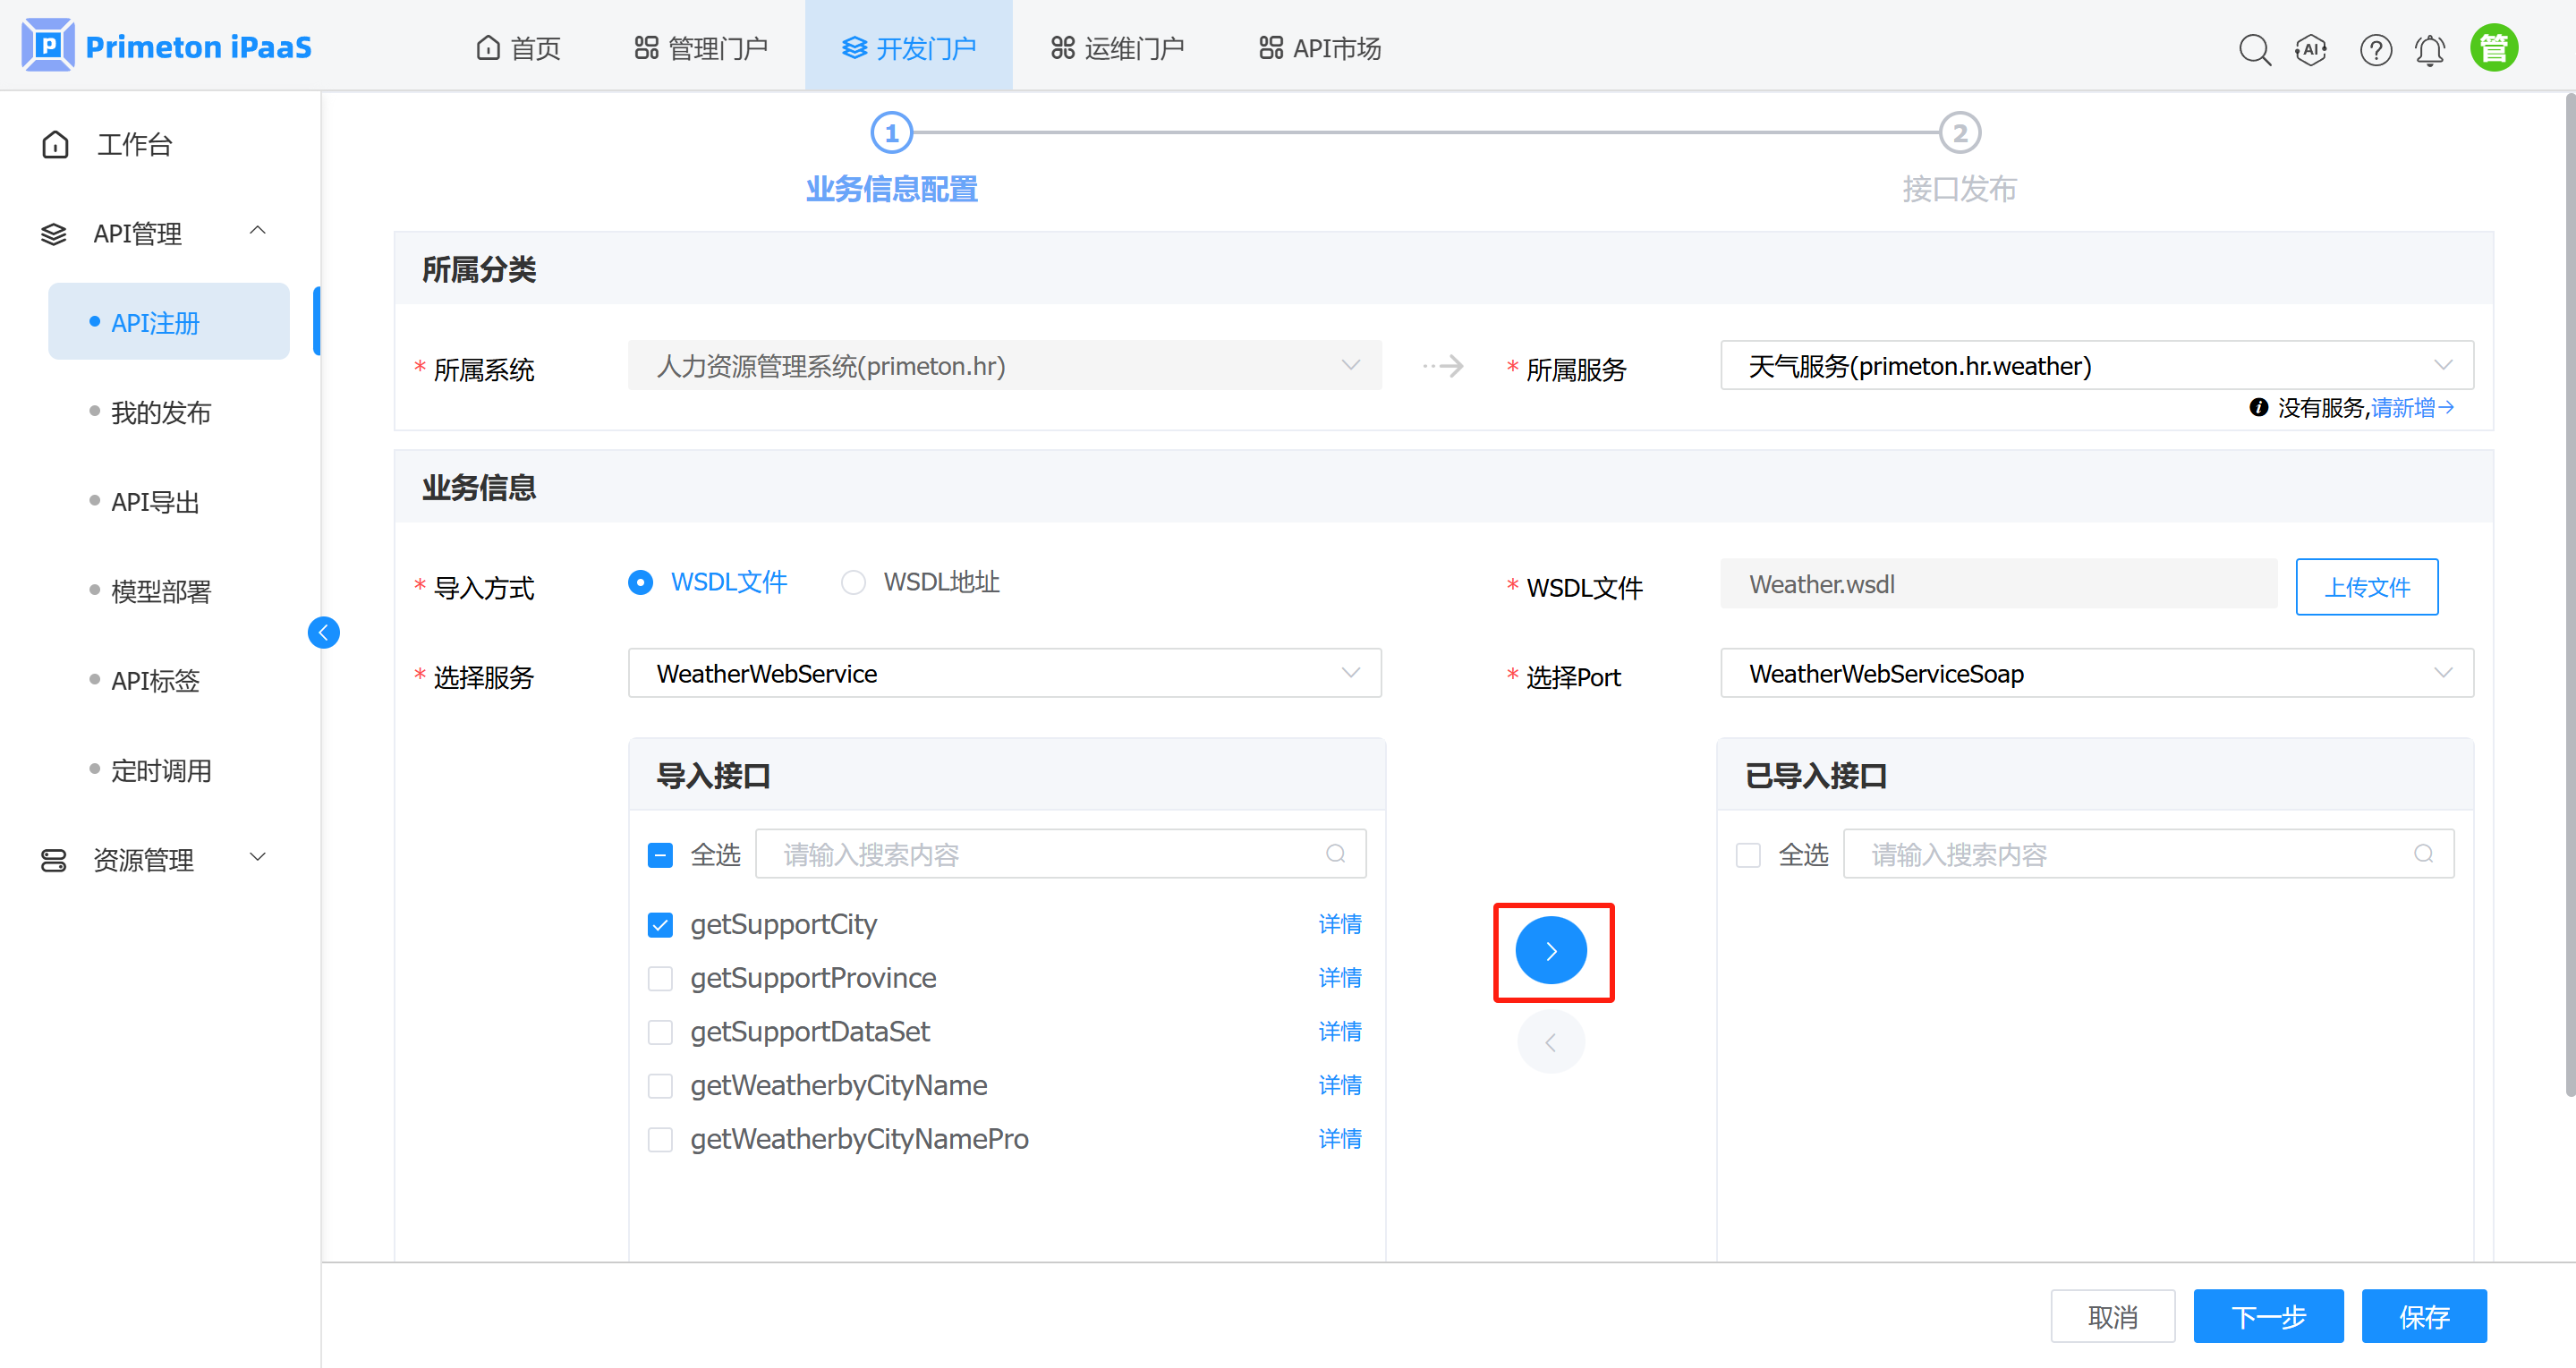Click the help question mark icon
The height and width of the screenshot is (1368, 2576).
point(2375,49)
